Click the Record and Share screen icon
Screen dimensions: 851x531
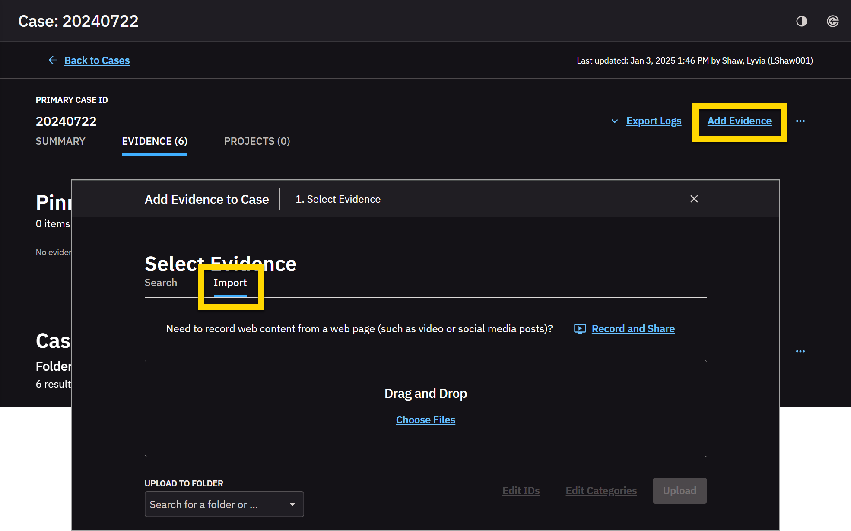pyautogui.click(x=580, y=329)
